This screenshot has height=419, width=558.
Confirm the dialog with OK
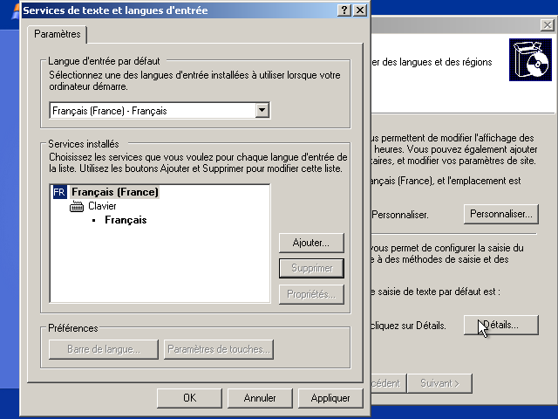click(189, 398)
